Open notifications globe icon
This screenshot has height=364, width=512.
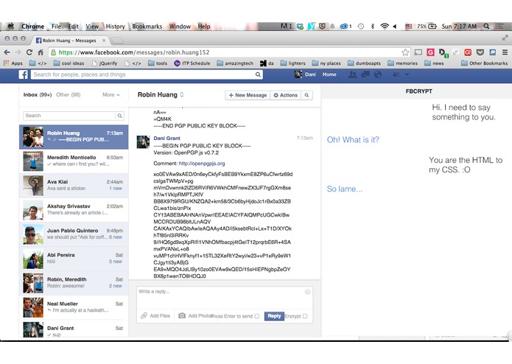click(378, 74)
